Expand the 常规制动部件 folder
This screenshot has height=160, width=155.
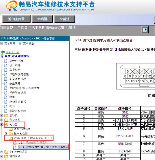click(x=6, y=129)
